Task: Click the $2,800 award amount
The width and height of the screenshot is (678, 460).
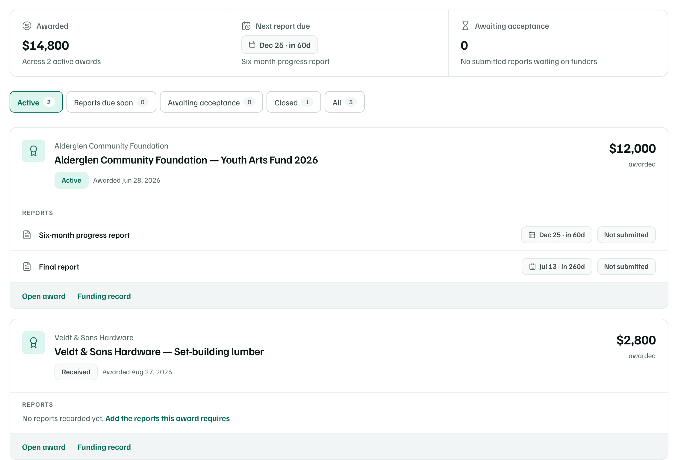Action: pos(636,340)
